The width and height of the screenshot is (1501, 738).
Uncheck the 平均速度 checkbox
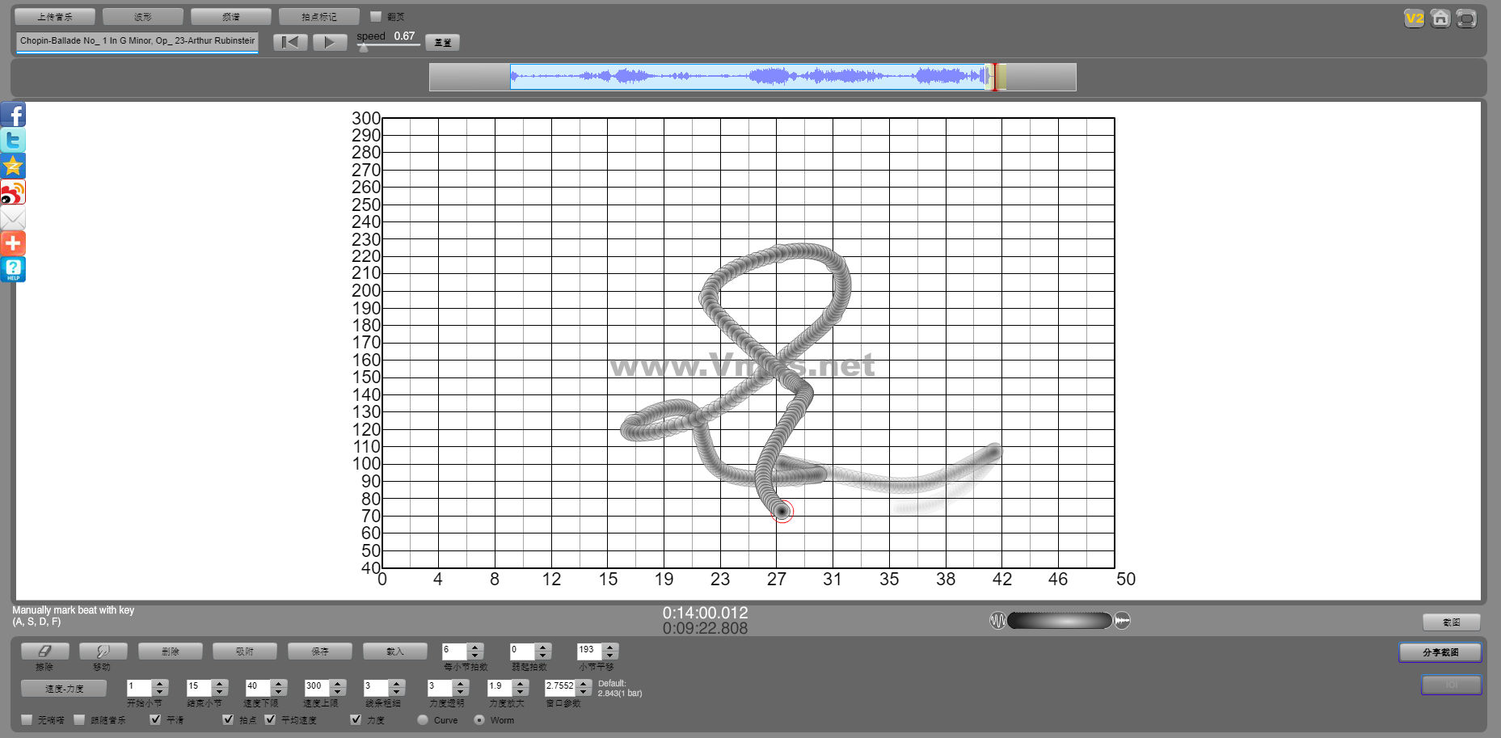[x=270, y=719]
